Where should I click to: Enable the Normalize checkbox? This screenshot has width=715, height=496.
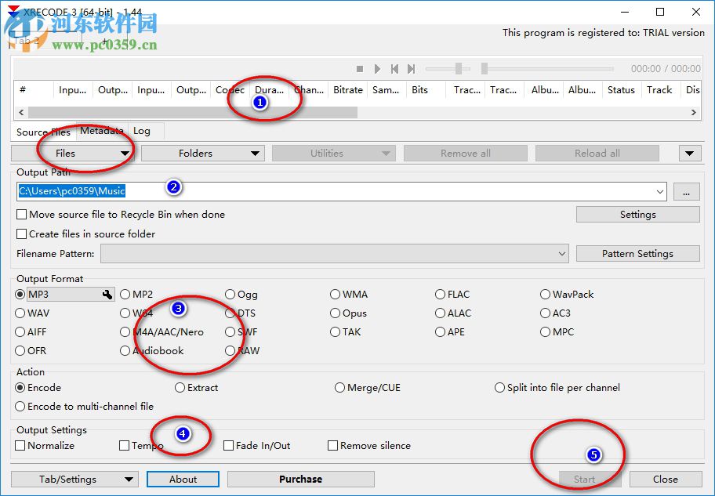pyautogui.click(x=20, y=445)
